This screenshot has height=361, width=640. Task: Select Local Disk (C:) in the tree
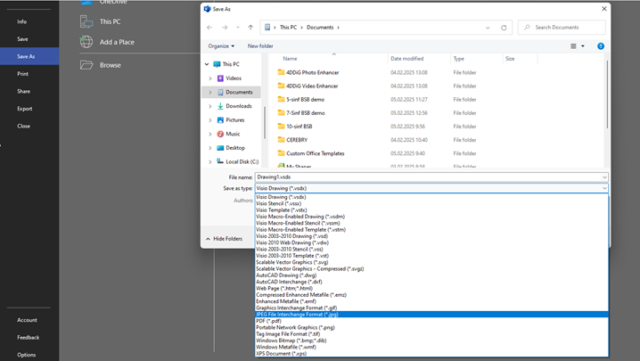pos(242,161)
